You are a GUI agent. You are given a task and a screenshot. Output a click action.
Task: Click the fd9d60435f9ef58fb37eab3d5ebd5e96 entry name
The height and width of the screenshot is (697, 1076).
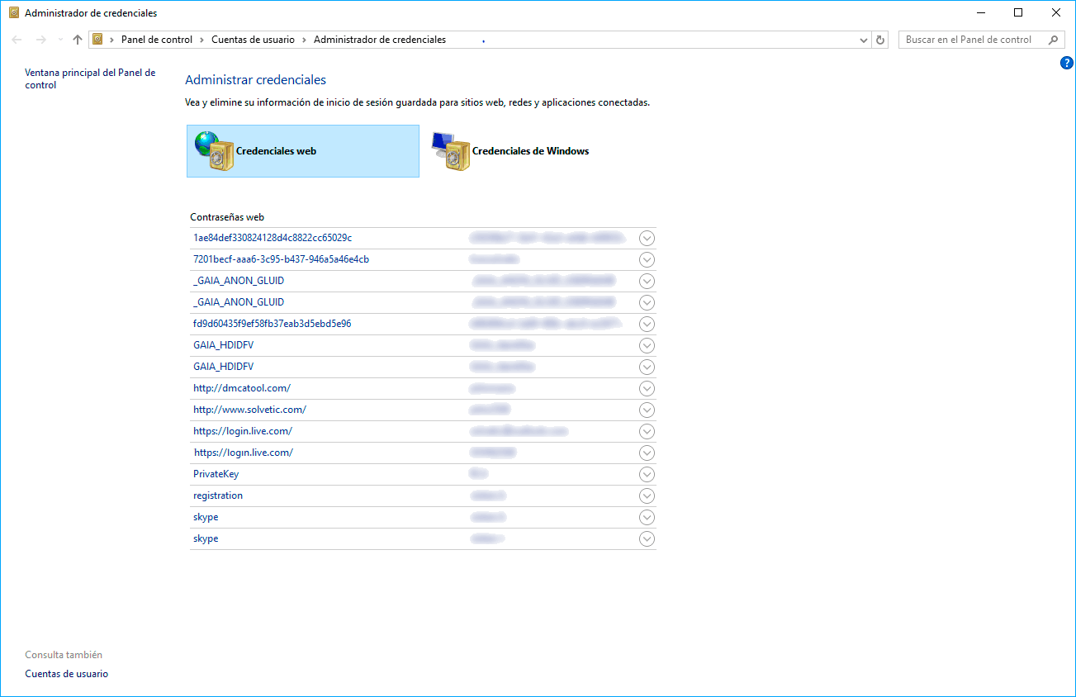coord(273,324)
